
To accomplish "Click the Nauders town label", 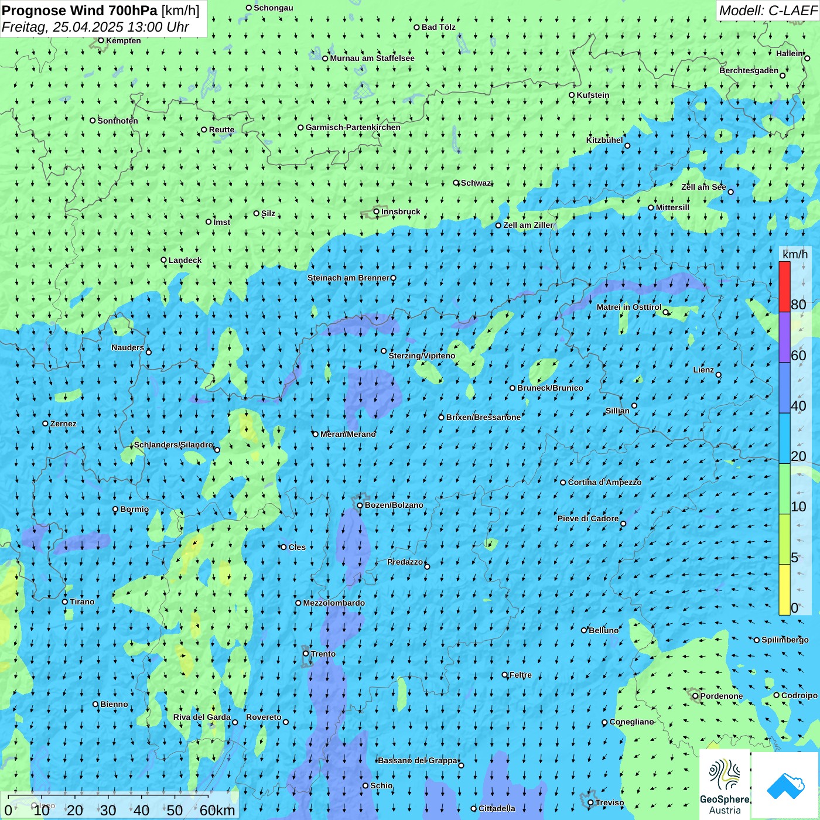I will (x=128, y=347).
